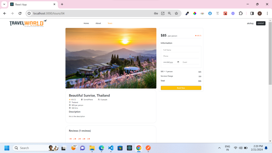Open Microsoft Store from the taskbar
Screen dimensions: 272x153
120,148
